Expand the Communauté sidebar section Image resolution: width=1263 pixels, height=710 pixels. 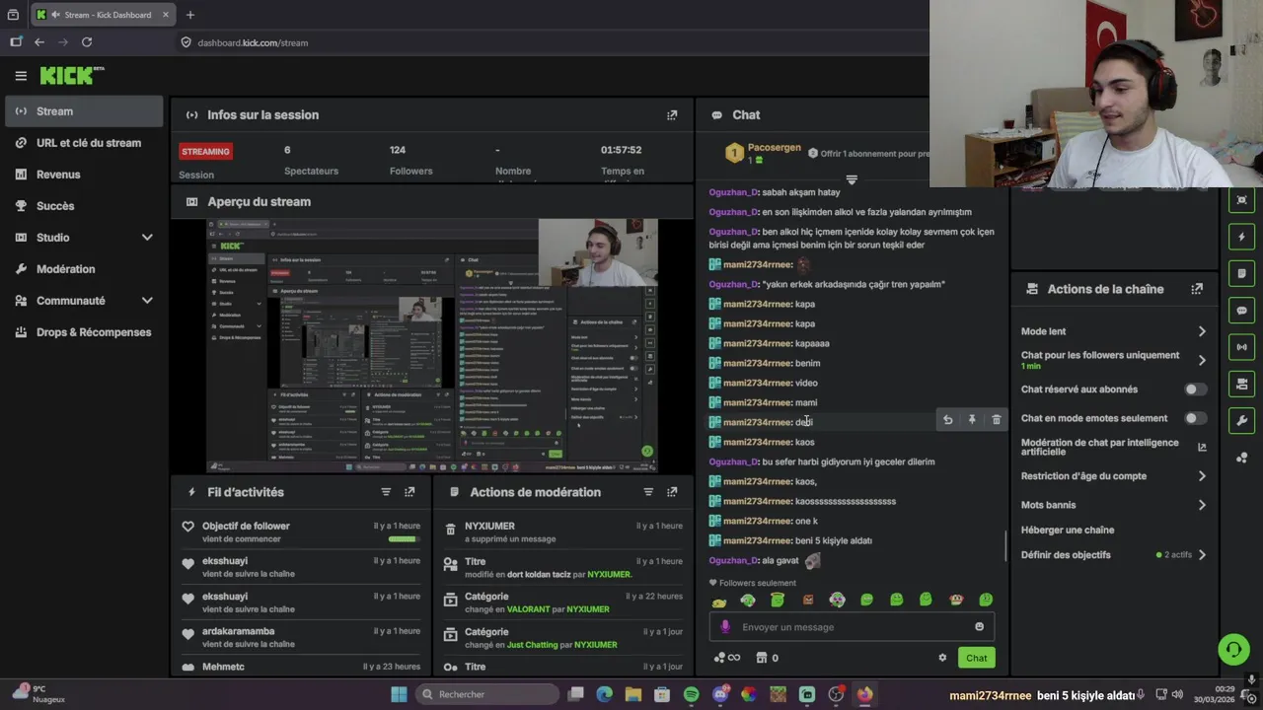point(84,301)
